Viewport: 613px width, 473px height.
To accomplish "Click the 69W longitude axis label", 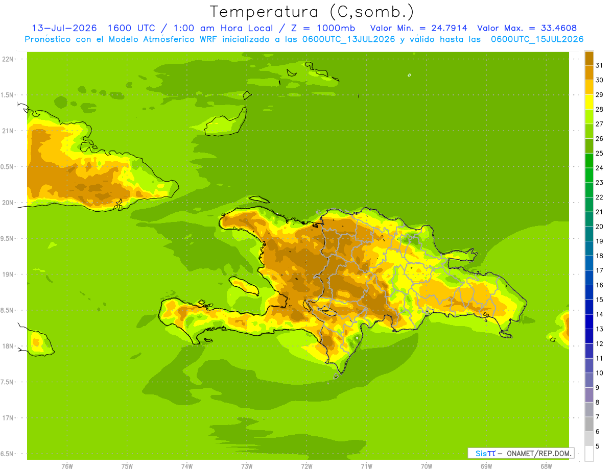I will click(x=486, y=466).
